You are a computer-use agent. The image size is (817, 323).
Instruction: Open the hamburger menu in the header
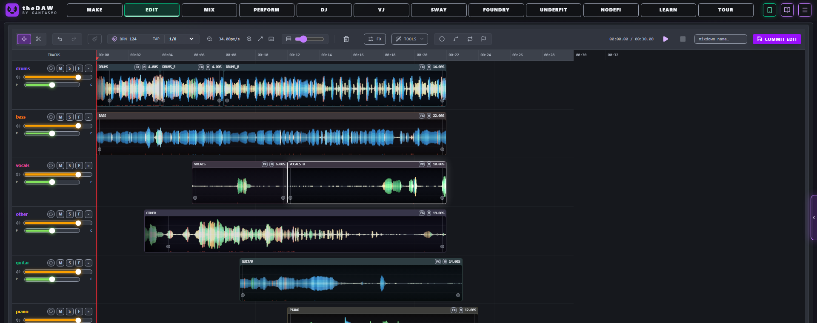805,10
